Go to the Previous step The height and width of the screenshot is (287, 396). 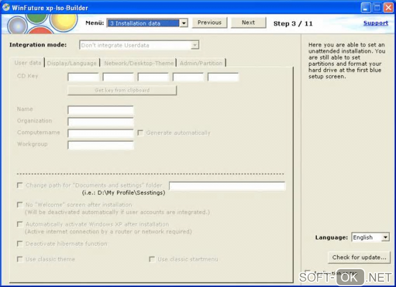click(209, 23)
